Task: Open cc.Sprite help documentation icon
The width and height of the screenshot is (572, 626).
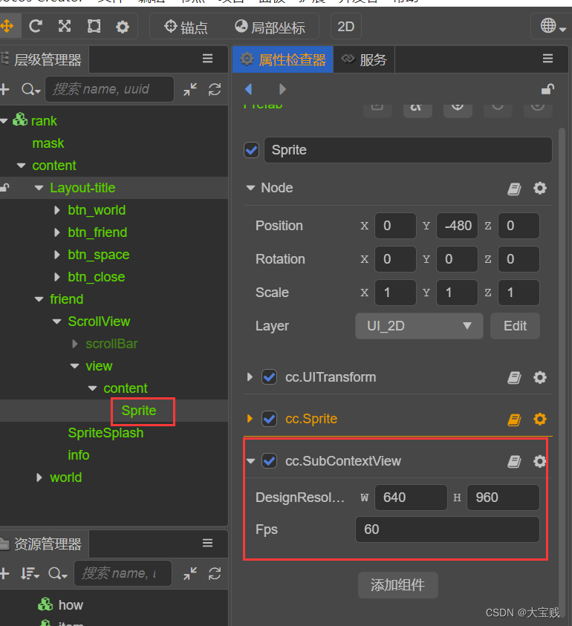Action: pyautogui.click(x=514, y=420)
